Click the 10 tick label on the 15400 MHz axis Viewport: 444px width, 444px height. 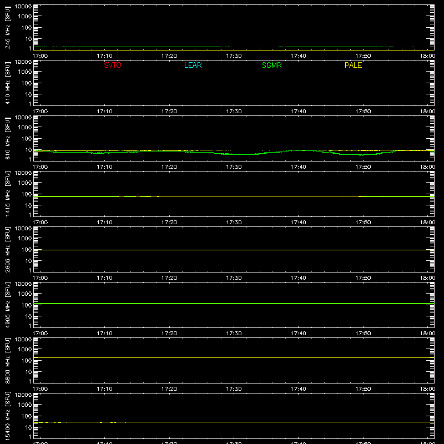click(28, 427)
